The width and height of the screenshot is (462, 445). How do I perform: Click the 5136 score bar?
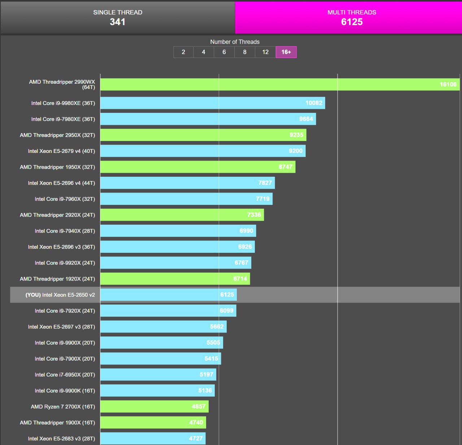point(158,390)
